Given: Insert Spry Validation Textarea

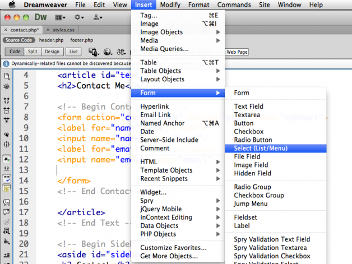Looking at the screenshot, I should [x=276, y=248].
